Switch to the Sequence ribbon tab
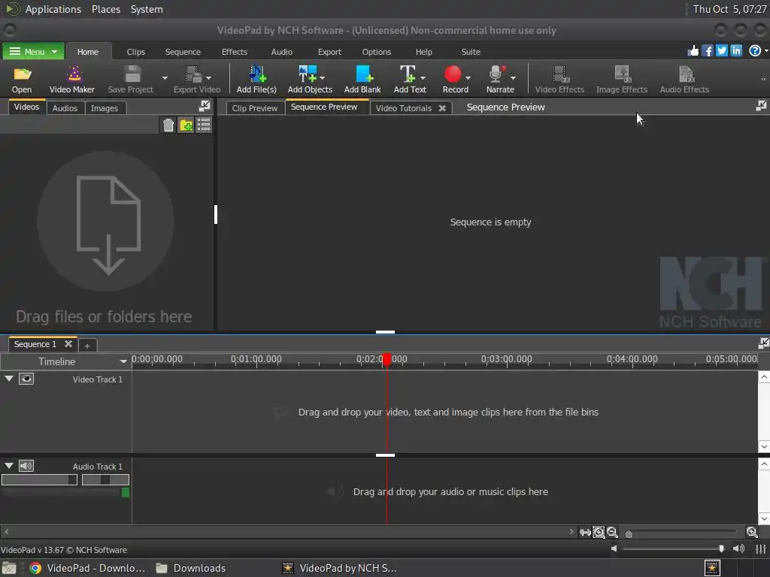The height and width of the screenshot is (577, 770). (x=183, y=52)
